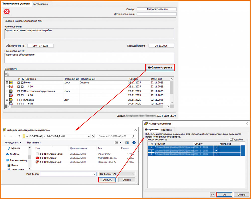This screenshot has height=199, width=251.
Task: Click the up arrow navigation icon in file dialog
Action: pos(19,136)
